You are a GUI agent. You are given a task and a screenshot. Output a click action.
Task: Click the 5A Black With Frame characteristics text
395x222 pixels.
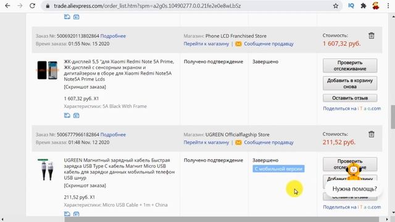125,106
